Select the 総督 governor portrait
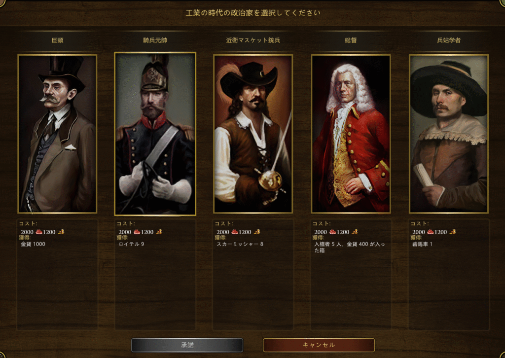This screenshot has height=358, width=505. pos(351,134)
